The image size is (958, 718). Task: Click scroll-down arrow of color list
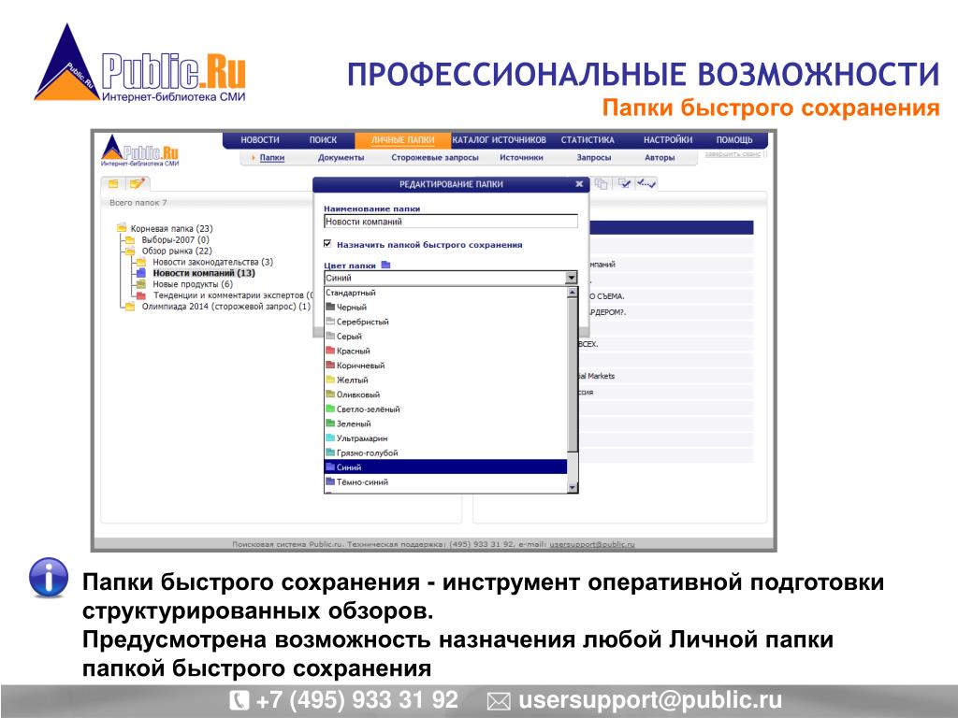click(x=573, y=487)
